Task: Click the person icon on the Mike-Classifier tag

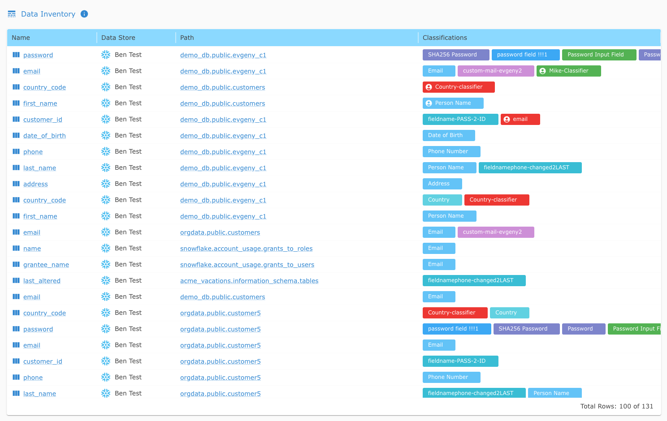Action: pos(543,71)
